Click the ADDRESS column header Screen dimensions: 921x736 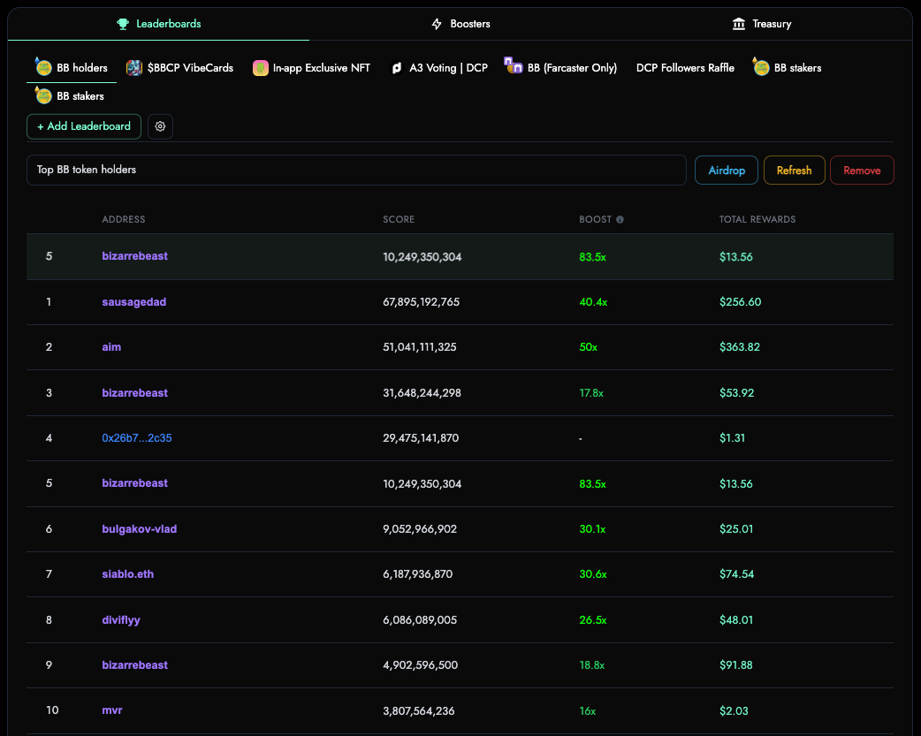click(x=124, y=220)
